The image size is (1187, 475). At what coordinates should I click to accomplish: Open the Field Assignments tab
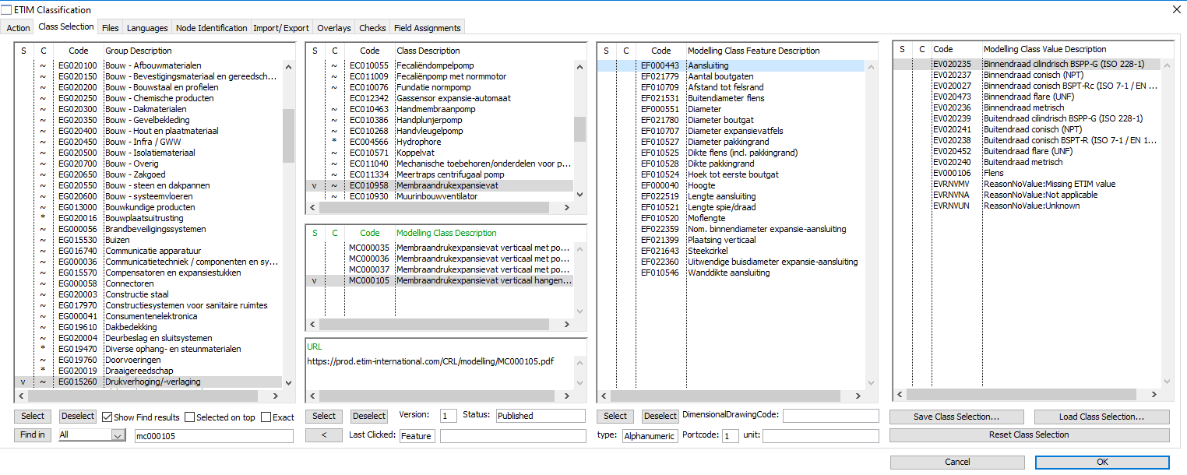point(427,28)
